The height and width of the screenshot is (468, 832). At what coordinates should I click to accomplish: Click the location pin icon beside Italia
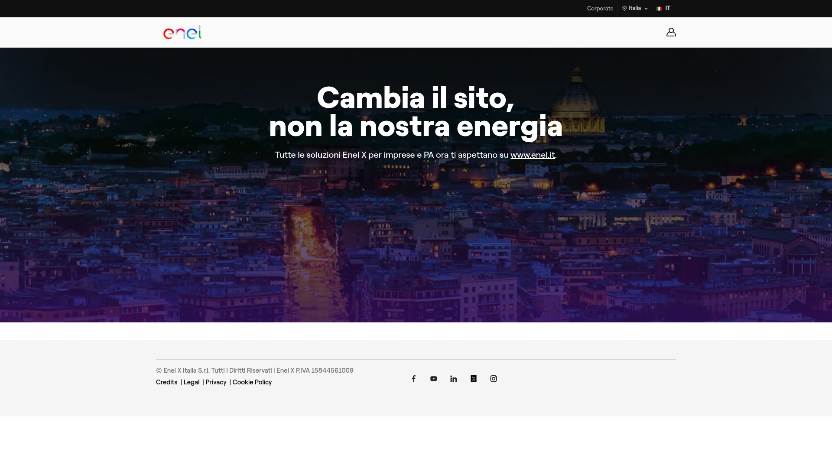pyautogui.click(x=624, y=9)
